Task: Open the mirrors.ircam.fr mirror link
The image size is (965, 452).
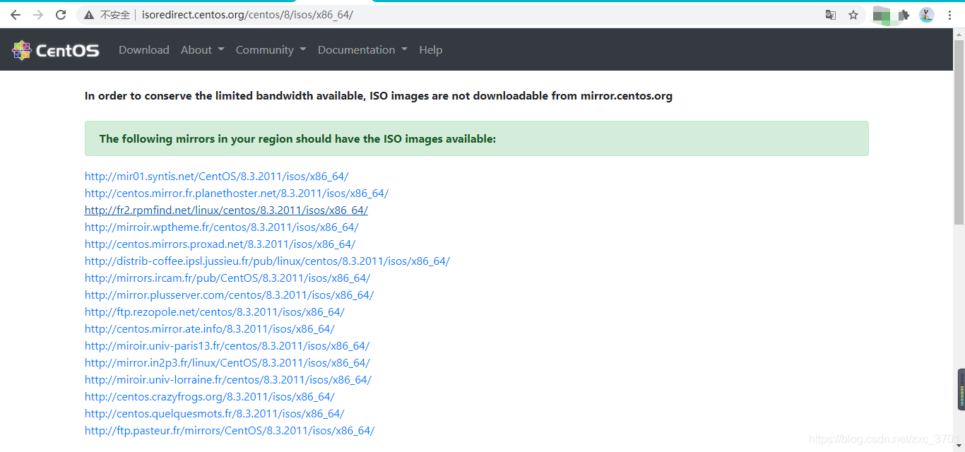Action: click(x=227, y=278)
